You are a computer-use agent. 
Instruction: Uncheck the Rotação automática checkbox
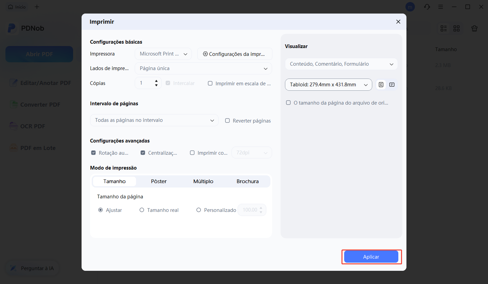point(93,153)
